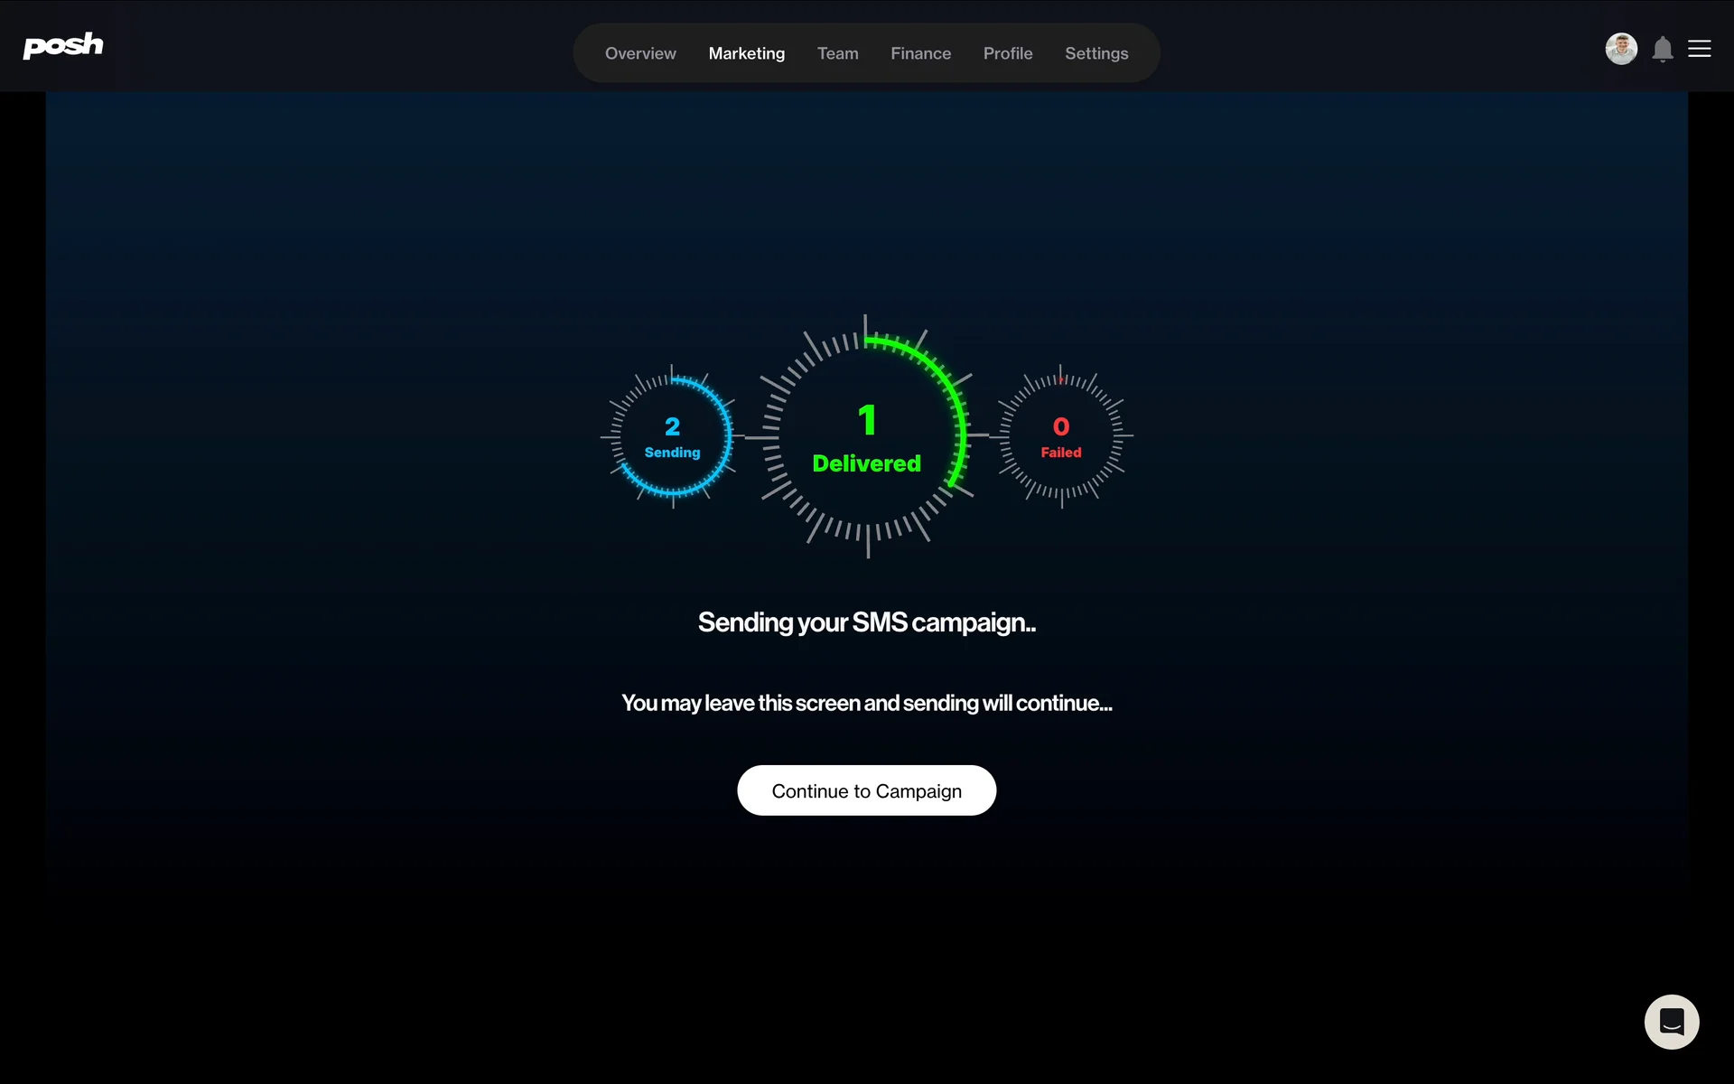This screenshot has height=1084, width=1734.
Task: Go to the Overview tab
Action: (x=640, y=53)
